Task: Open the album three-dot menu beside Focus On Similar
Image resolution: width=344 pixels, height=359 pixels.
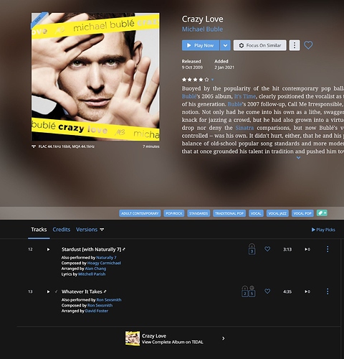Action: pos(295,45)
